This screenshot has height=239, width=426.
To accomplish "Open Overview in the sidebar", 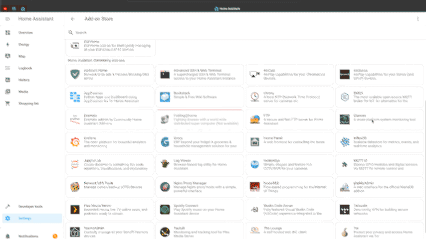I will 32,32.
